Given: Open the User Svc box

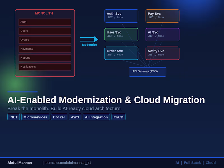Looking at the screenshot, I should [x=122, y=35].
